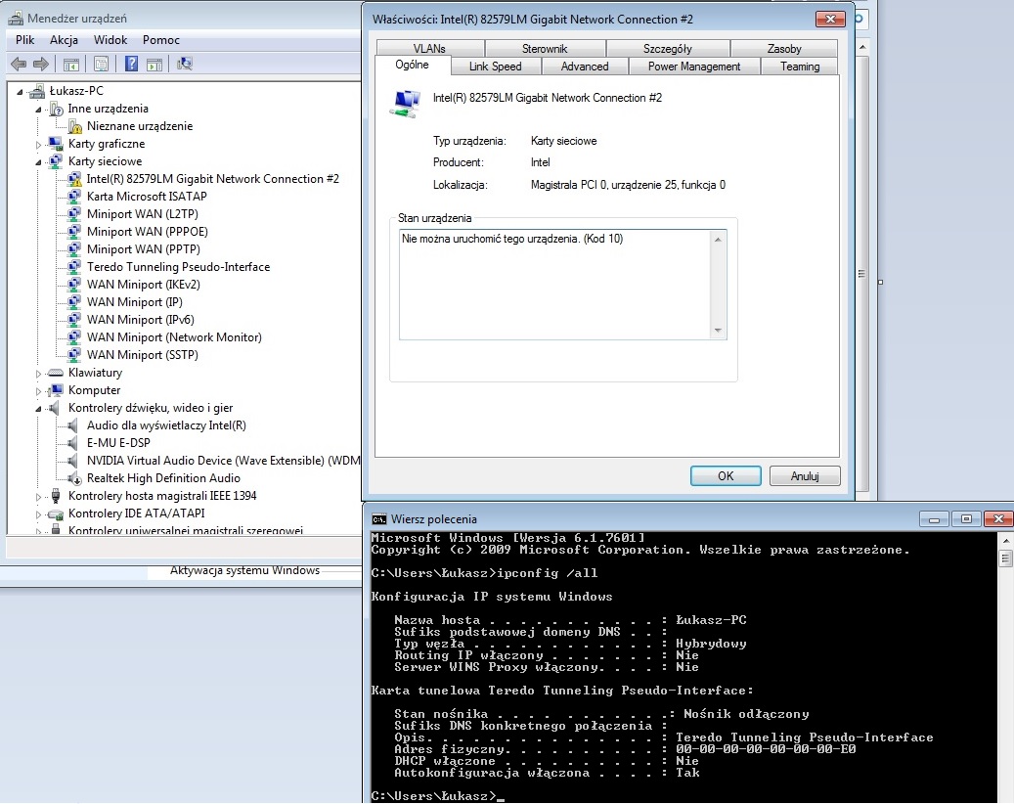Click the Forward arrow in Device Manager toolbar
Screen dimensions: 1014x804
click(41, 64)
